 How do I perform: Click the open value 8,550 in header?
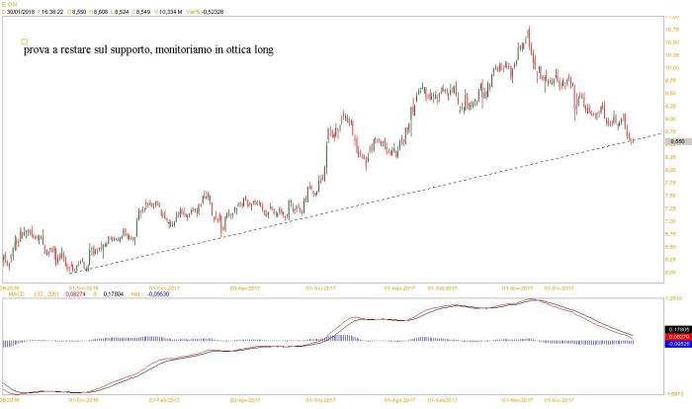coord(79,12)
